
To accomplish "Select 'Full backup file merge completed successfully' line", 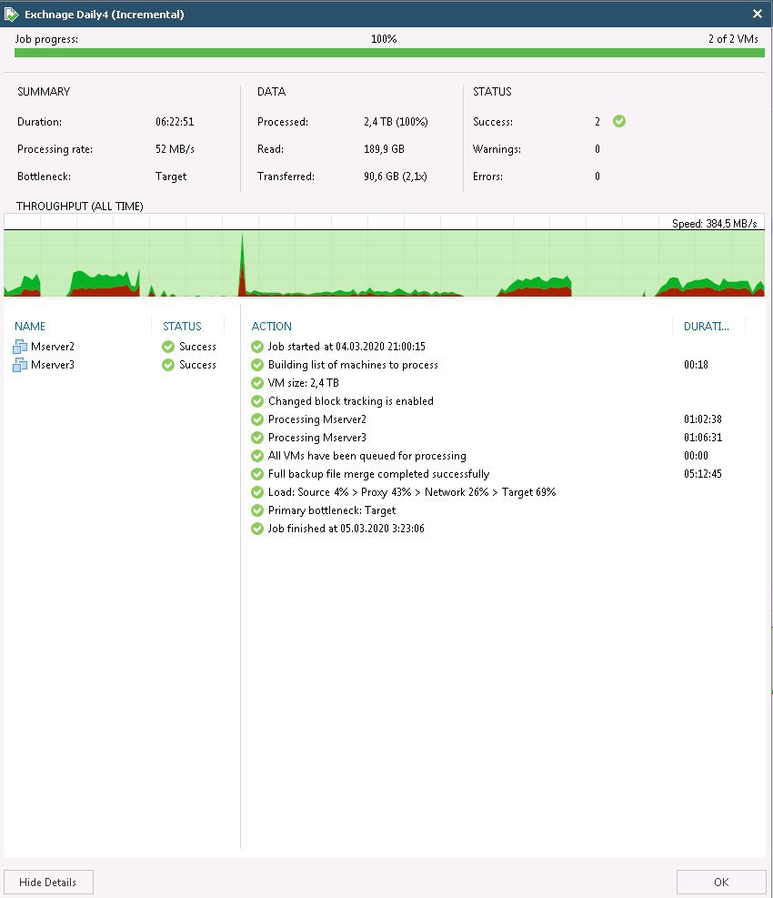I will pos(378,475).
